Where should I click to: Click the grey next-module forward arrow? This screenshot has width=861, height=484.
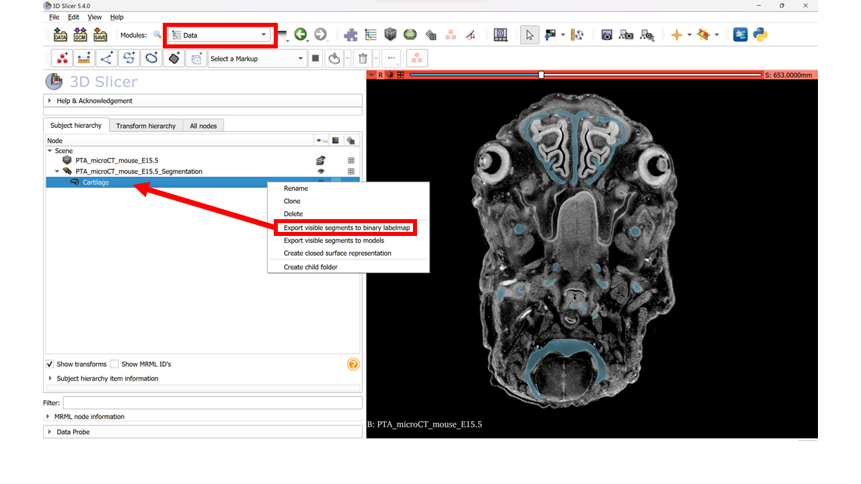coord(320,34)
